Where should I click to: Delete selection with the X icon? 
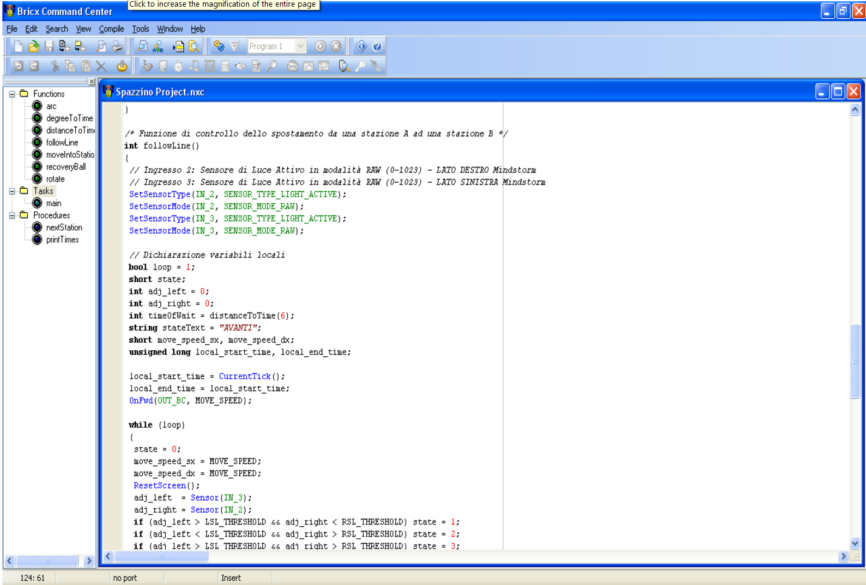click(101, 66)
